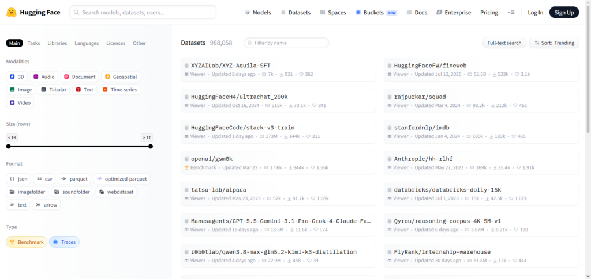
Task: Open the Anthropic/hh-rlhf dataset
Action: coord(481,163)
